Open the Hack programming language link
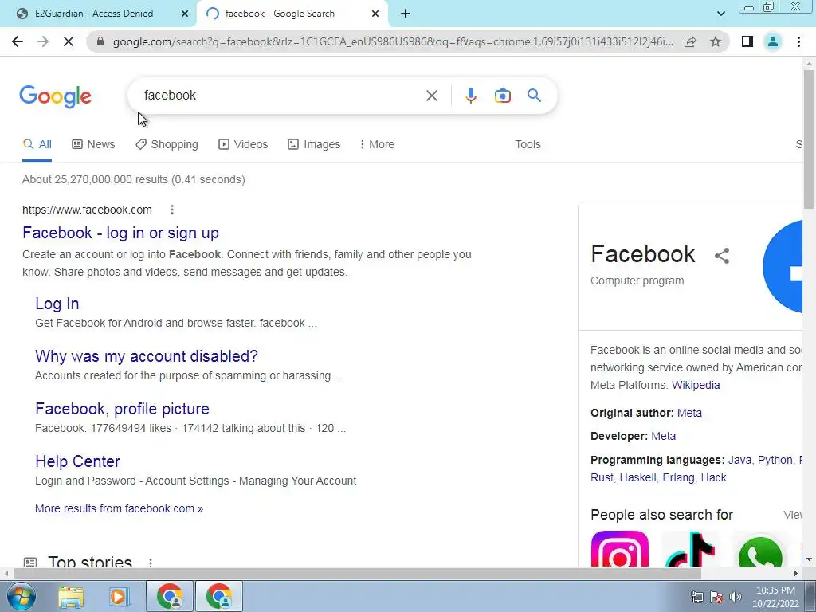 click(713, 477)
